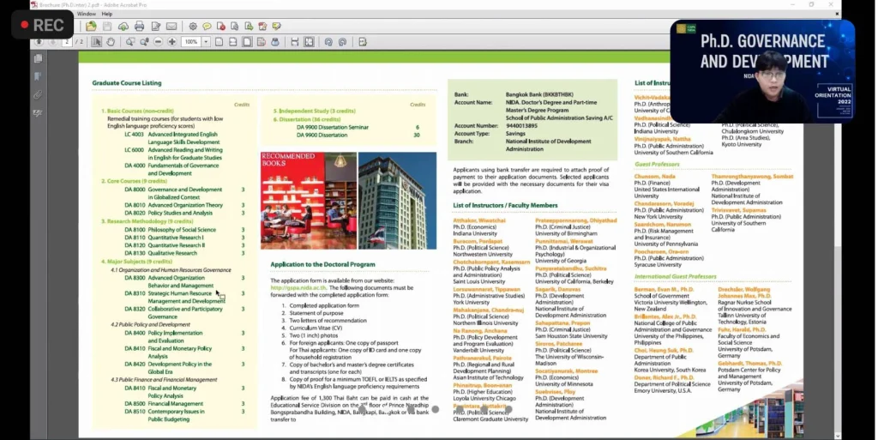
Task: Click the 100% zoom level field
Action: [x=191, y=42]
